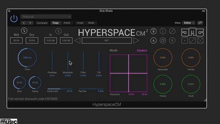Click the Modulate vertical slider
Screen dimensions: 220x124
68,61
